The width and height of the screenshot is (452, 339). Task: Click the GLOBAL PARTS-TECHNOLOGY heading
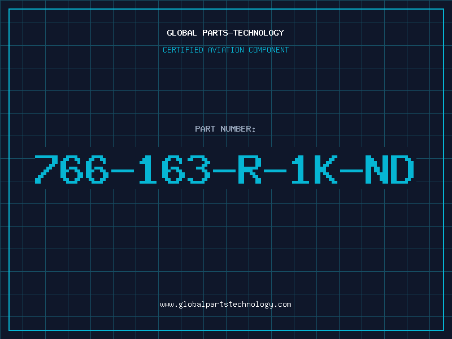[225, 33]
